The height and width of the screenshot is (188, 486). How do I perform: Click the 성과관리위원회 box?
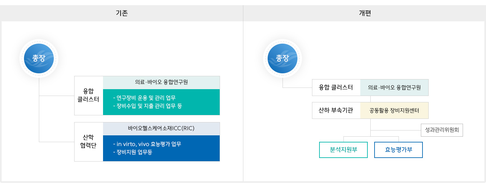tap(442, 130)
